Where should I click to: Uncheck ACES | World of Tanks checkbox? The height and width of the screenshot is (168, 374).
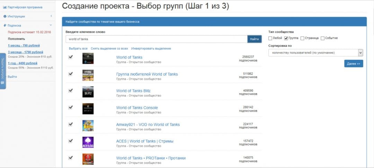pos(70,141)
